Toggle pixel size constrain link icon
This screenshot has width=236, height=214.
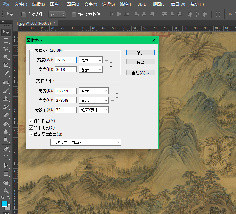point(111,65)
